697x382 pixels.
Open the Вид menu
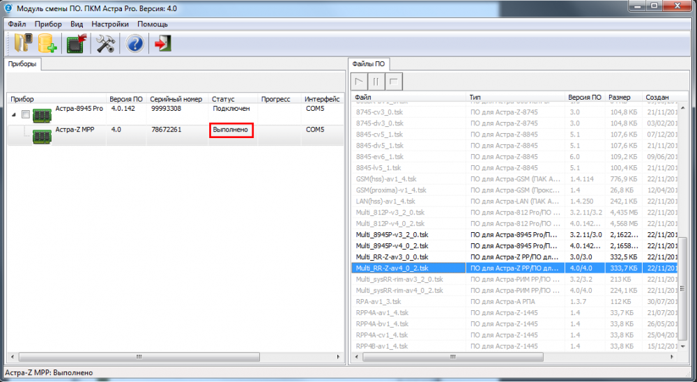pyautogui.click(x=77, y=24)
